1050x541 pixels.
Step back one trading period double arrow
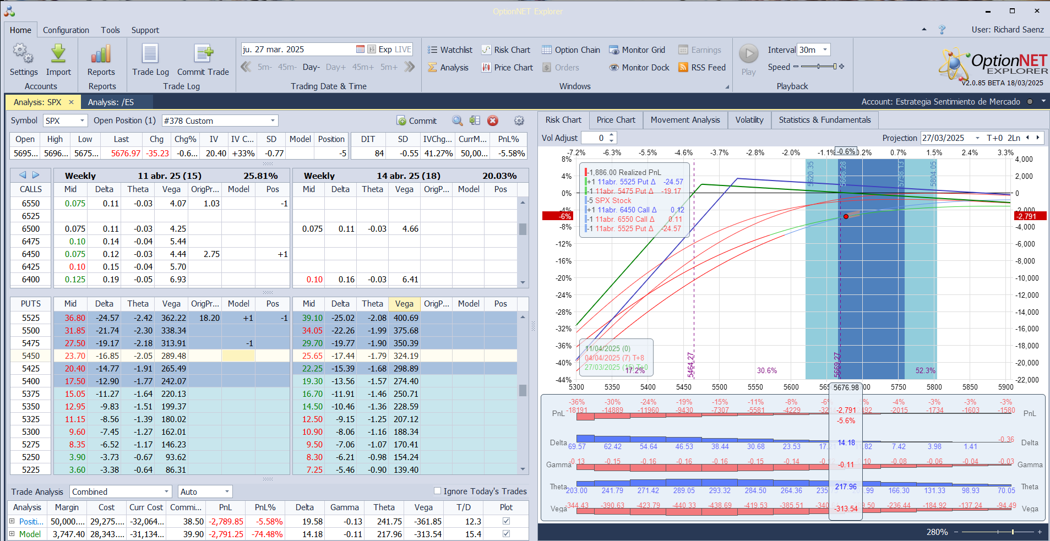tap(246, 67)
